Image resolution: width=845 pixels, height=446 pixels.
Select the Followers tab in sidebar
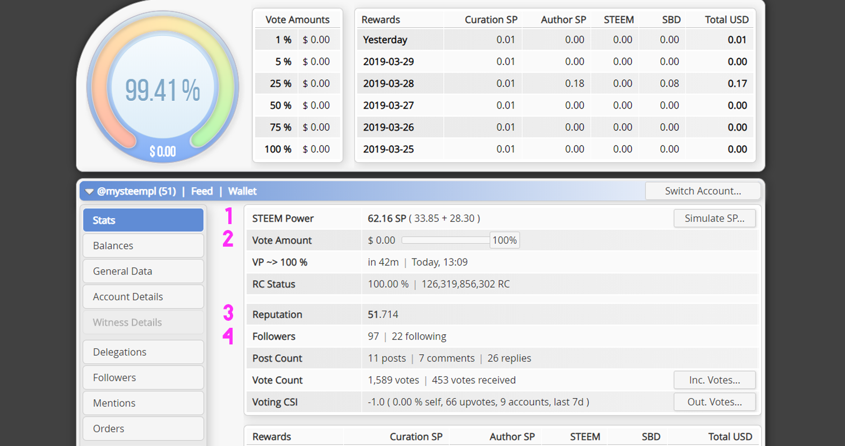[x=143, y=378]
